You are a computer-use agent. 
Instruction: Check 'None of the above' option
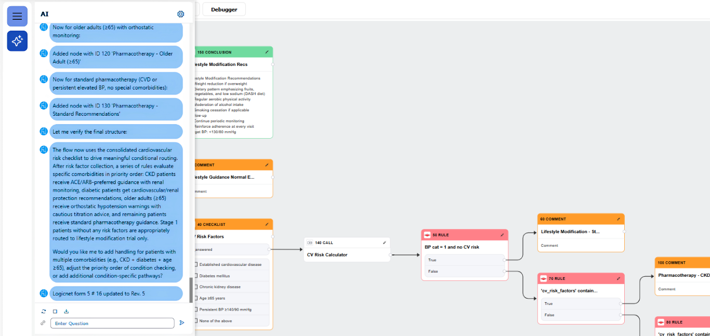pyautogui.click(x=196, y=321)
